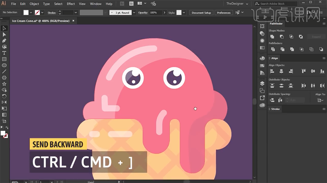Activate the Direct Selection tool
Image resolution: width=327 pixels, height=183 pixels.
(4, 34)
